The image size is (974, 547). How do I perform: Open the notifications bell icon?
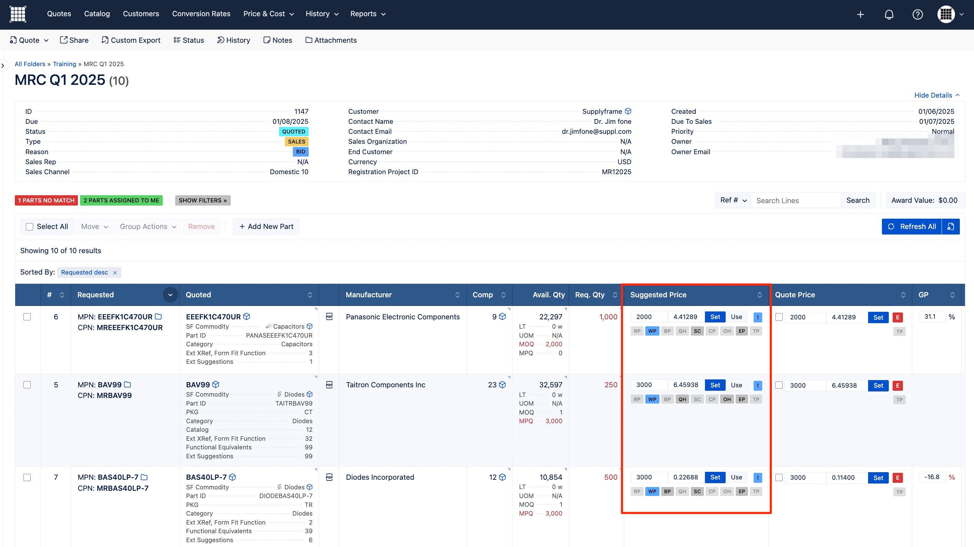click(x=889, y=14)
